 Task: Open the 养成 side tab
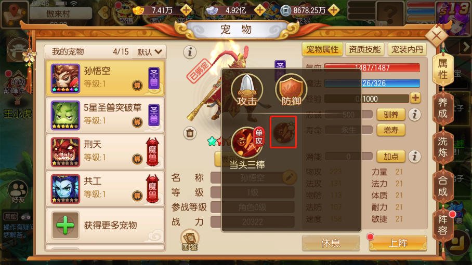[442, 108]
